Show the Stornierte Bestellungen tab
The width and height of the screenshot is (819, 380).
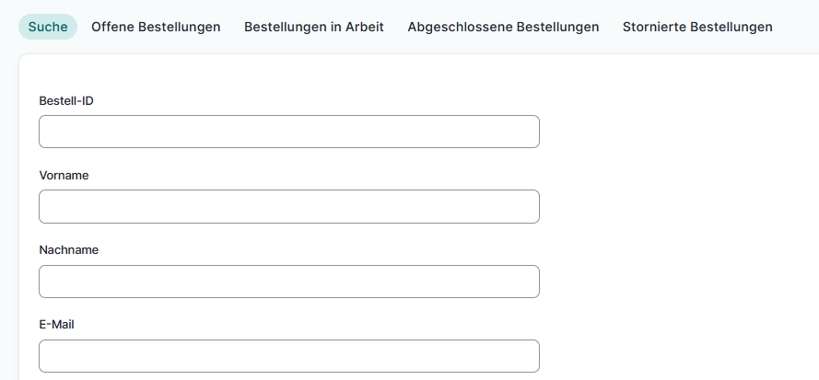pos(697,27)
